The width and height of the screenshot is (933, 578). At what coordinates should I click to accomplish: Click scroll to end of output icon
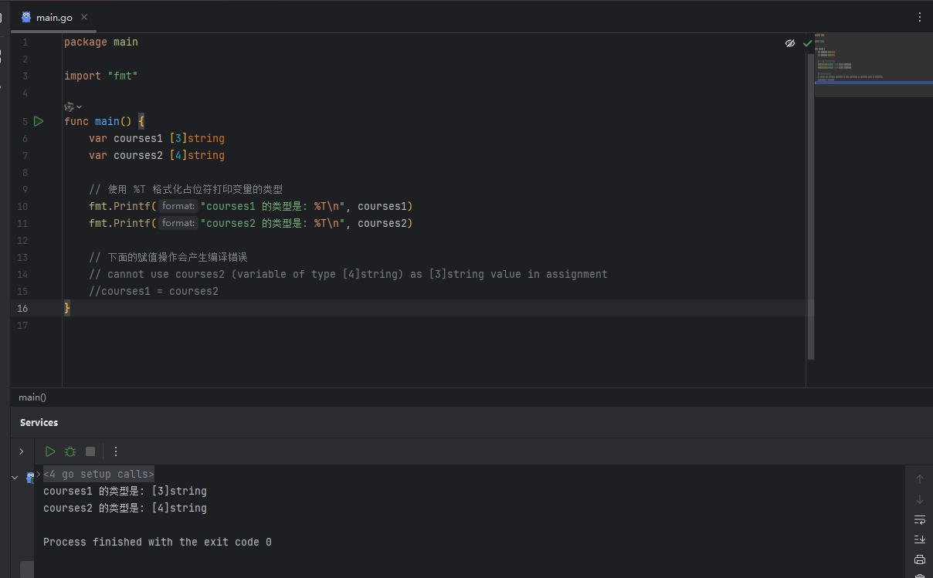919,539
